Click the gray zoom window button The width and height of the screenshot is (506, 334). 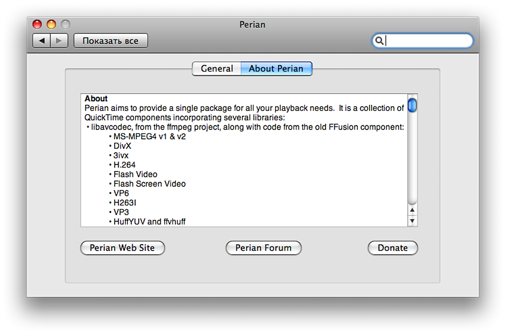(x=65, y=24)
